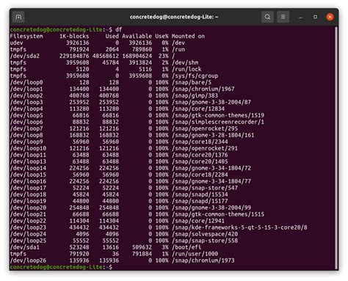Click the 168904624 available value
Image resolution: width=348 pixels, height=281 pixels.
point(137,56)
